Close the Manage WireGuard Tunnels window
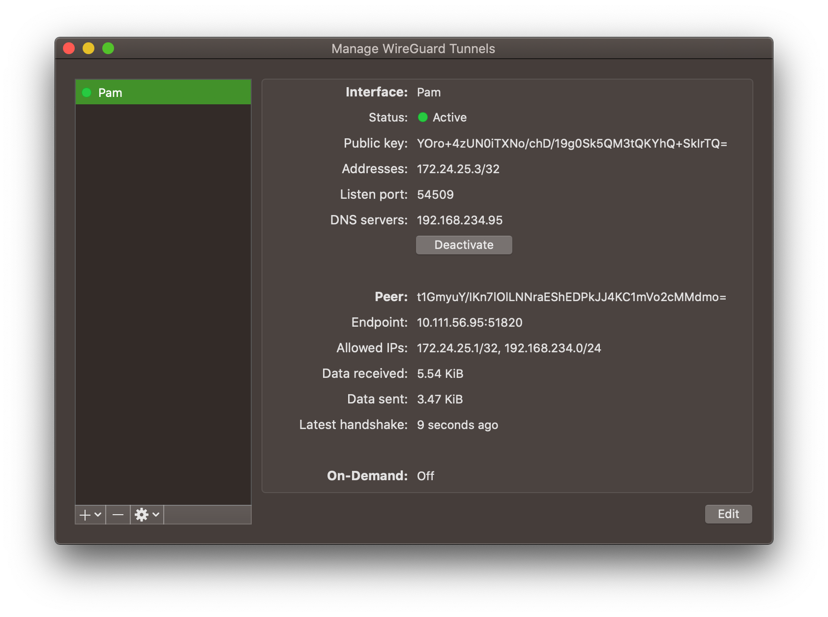The width and height of the screenshot is (828, 617). 69,48
